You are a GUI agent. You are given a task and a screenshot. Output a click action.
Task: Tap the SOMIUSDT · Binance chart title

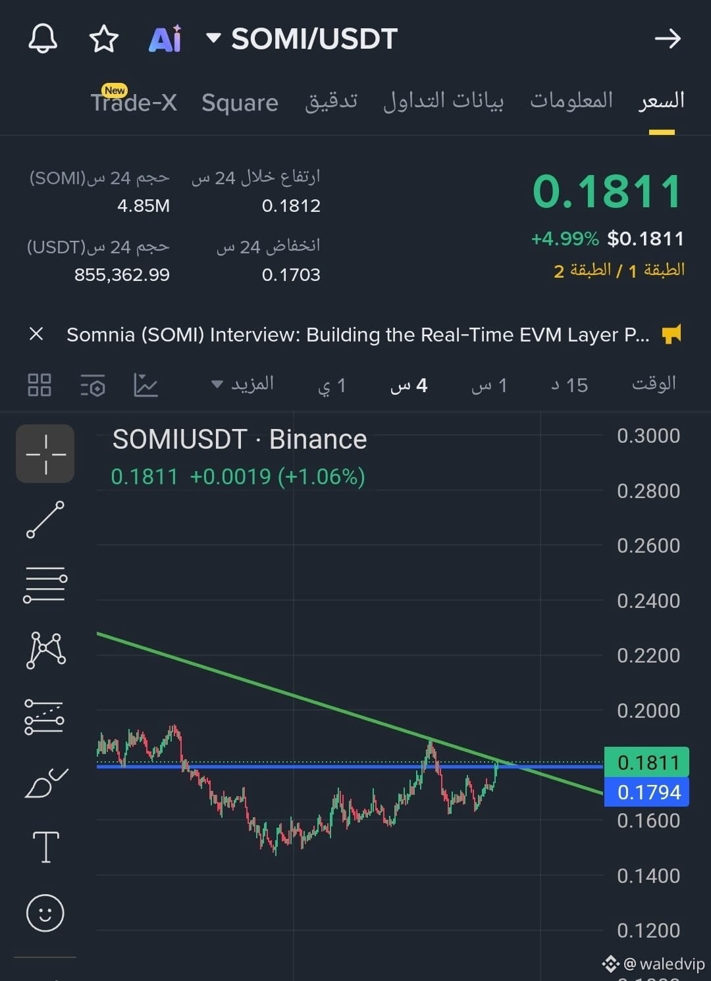pos(240,440)
